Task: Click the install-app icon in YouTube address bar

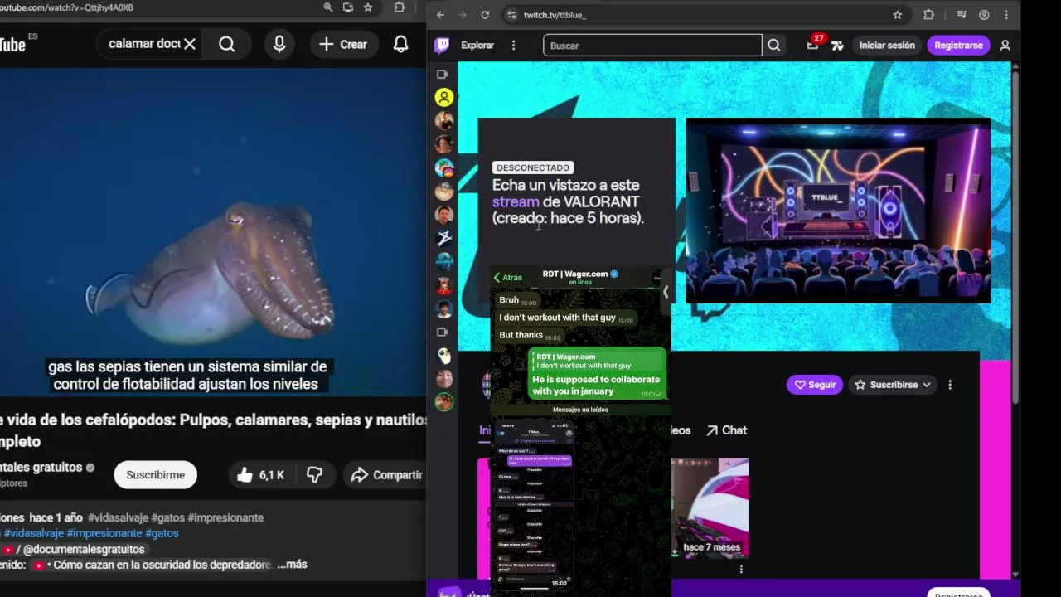Action: pos(348,7)
